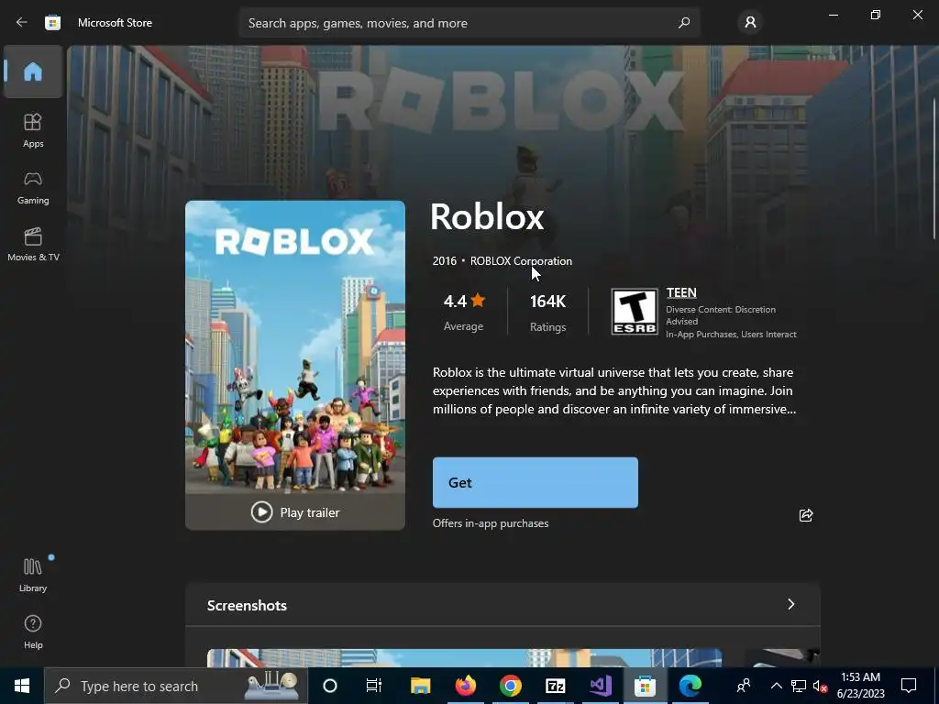Open 7-Zip from the taskbar
The width and height of the screenshot is (939, 704).
(x=555, y=686)
